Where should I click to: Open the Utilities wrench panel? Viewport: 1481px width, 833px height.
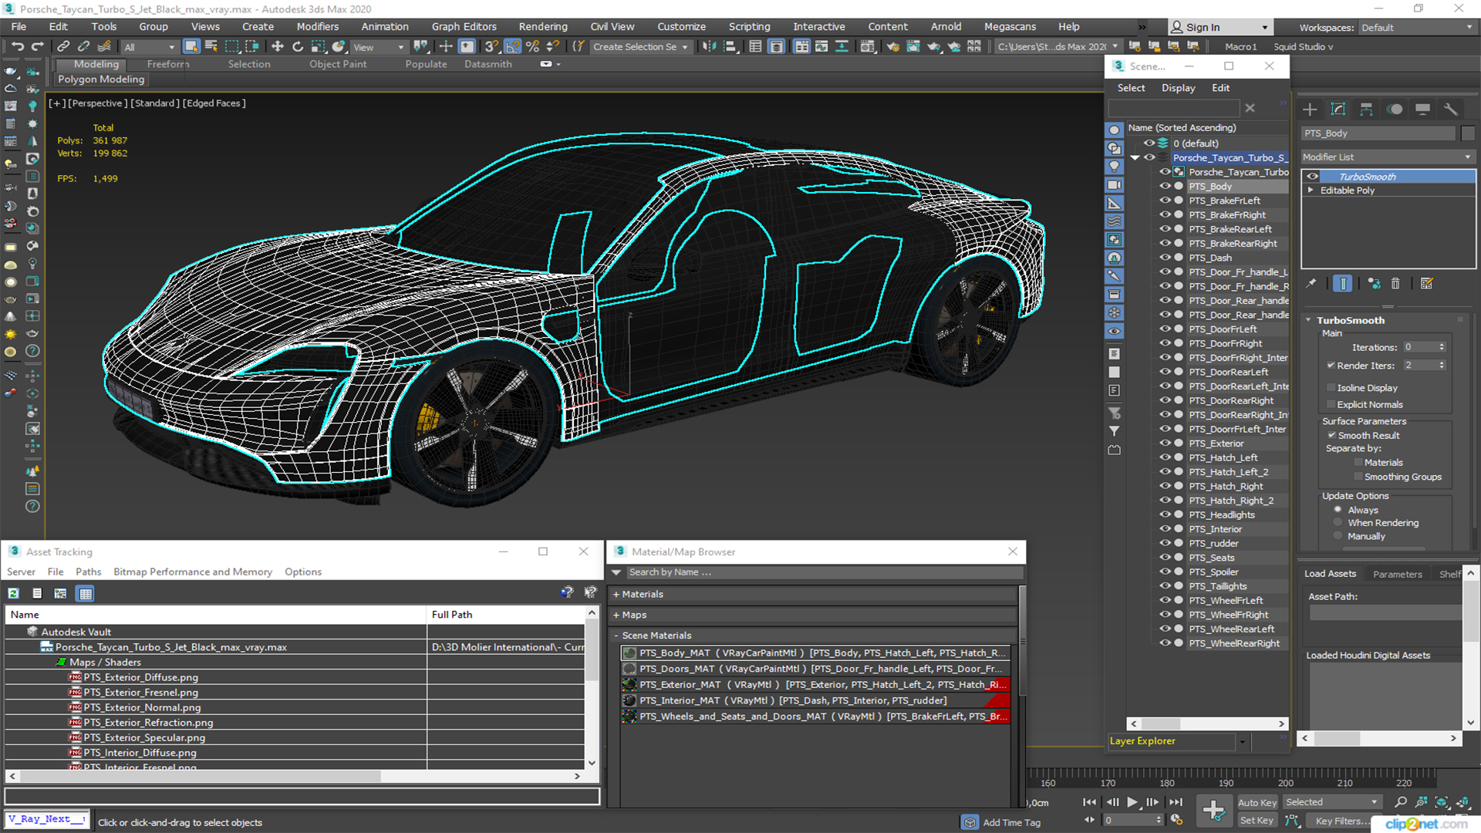(x=1451, y=109)
